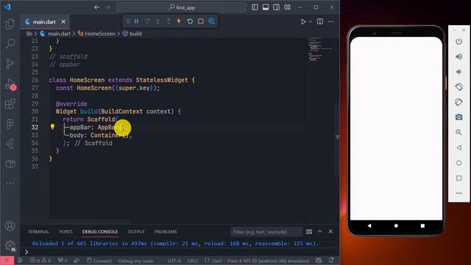Open the Explorer view in the activity bar

[x=10, y=24]
